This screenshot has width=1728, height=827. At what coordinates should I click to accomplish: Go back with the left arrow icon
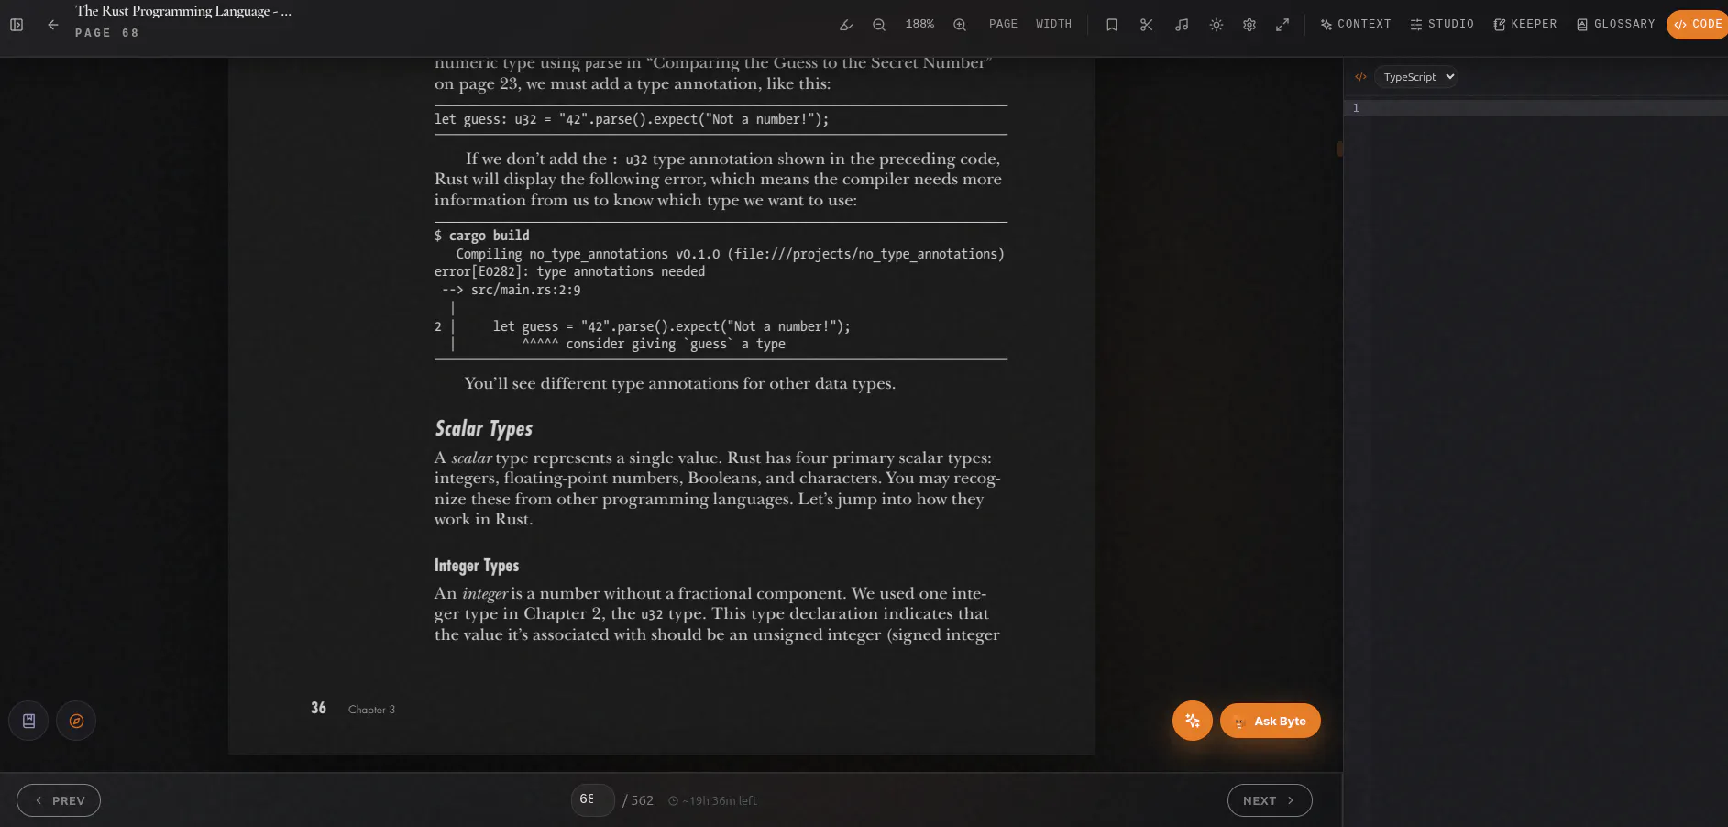(x=53, y=25)
